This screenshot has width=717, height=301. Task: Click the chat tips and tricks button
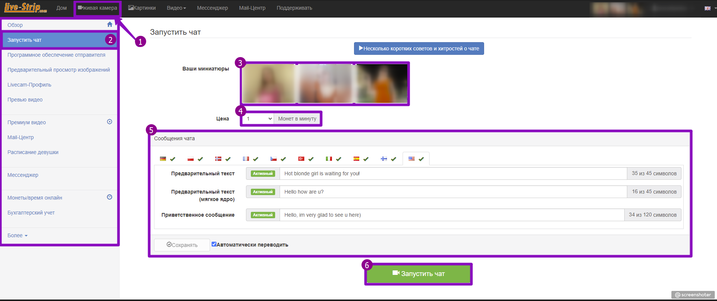tap(419, 48)
